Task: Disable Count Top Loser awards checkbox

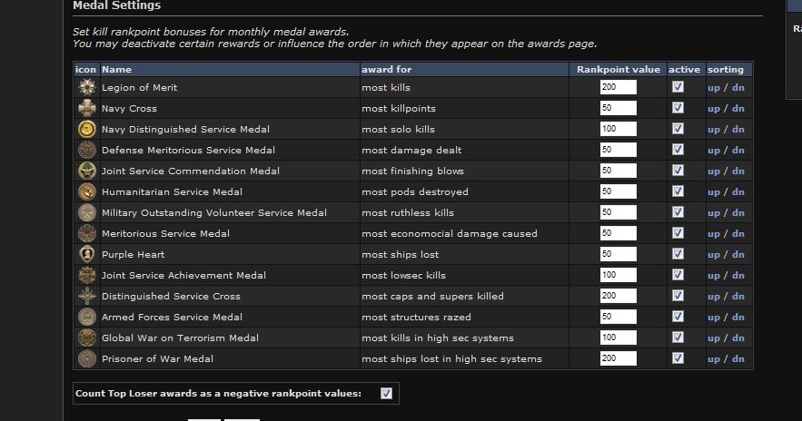Action: [386, 393]
